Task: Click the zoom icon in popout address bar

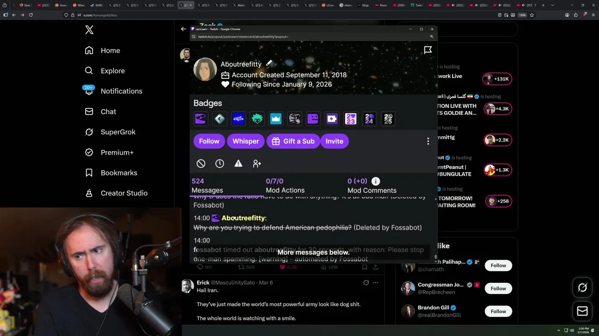Action: [x=431, y=36]
